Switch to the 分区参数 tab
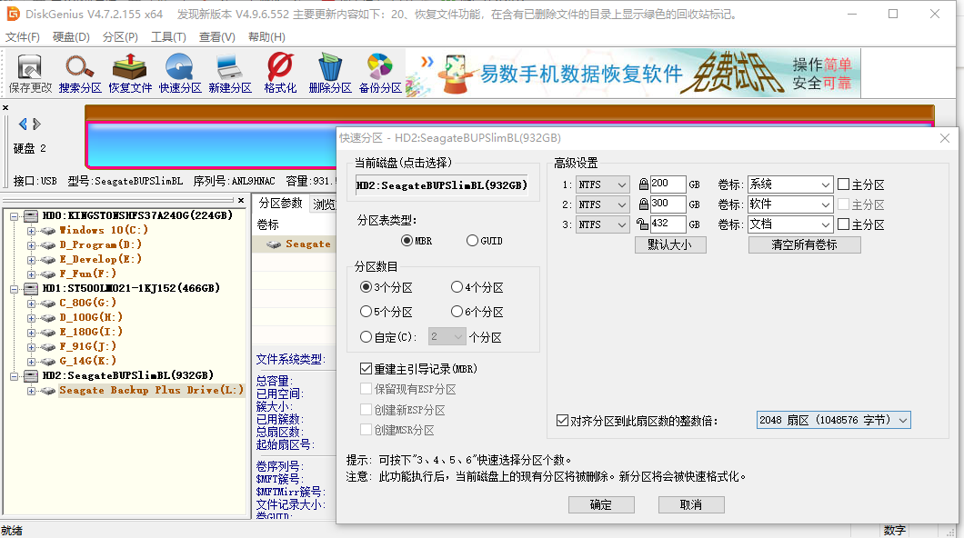 point(280,204)
